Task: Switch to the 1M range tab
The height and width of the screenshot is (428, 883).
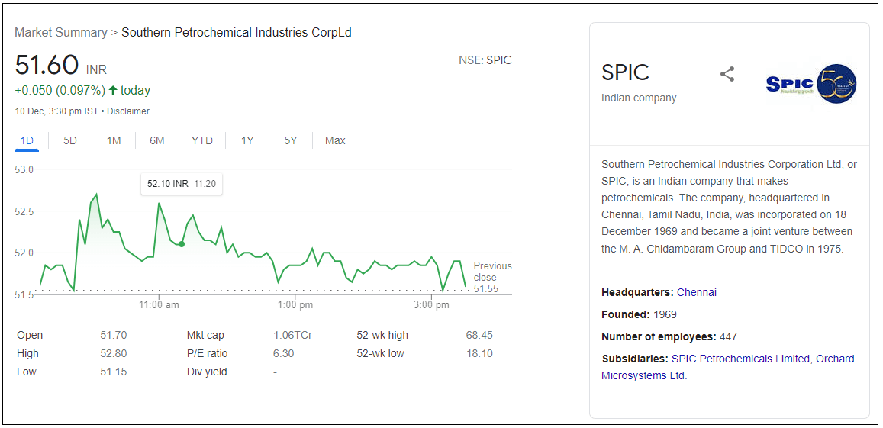Action: click(x=114, y=140)
